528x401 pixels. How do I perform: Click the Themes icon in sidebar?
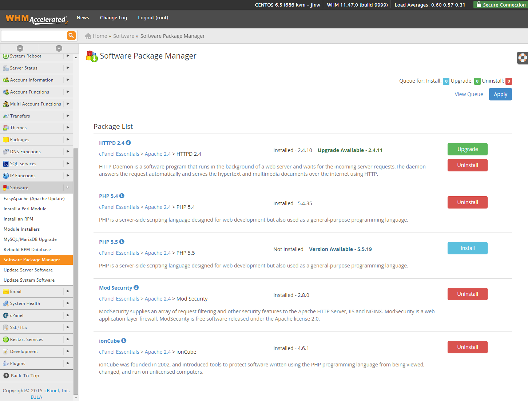[x=6, y=128]
